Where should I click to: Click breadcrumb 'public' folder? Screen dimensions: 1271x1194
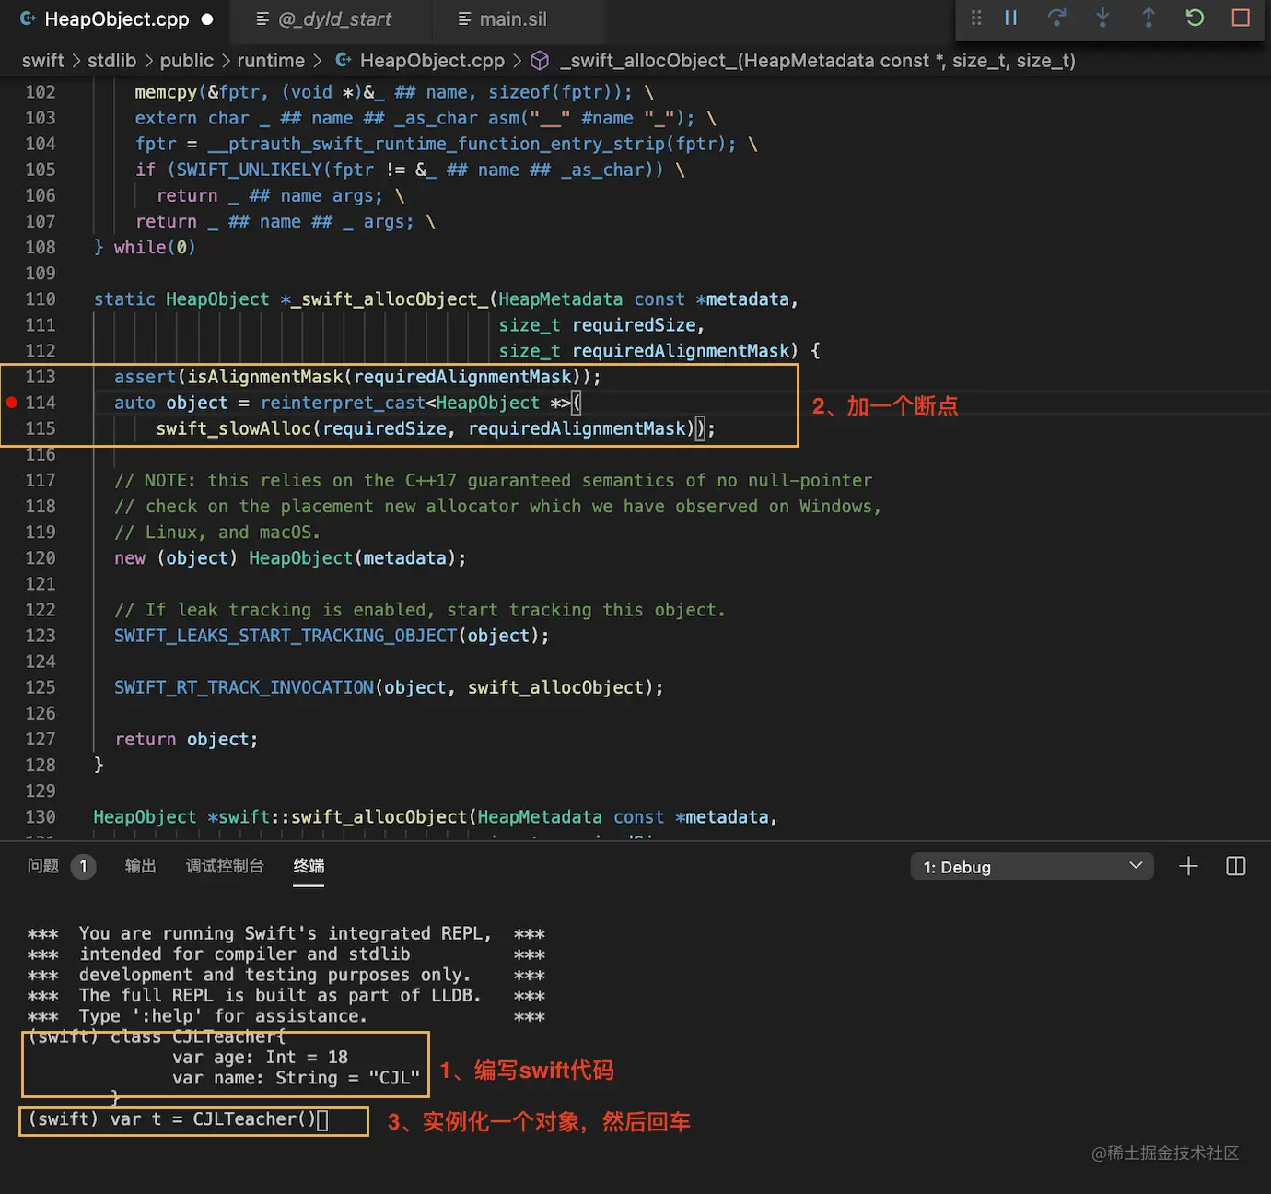[x=186, y=61]
